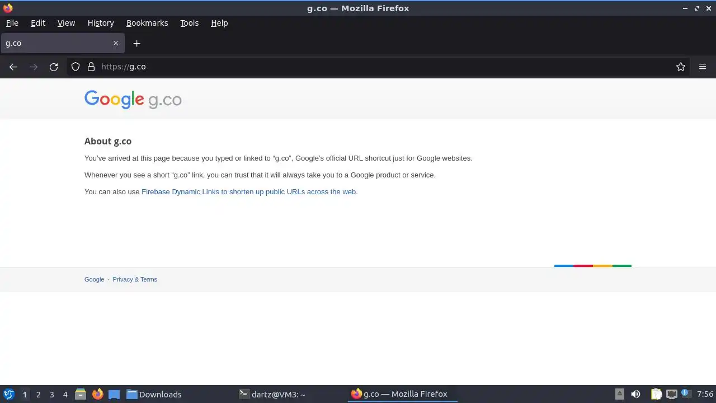
Task: Open a new tab with plus button
Action: pyautogui.click(x=136, y=43)
